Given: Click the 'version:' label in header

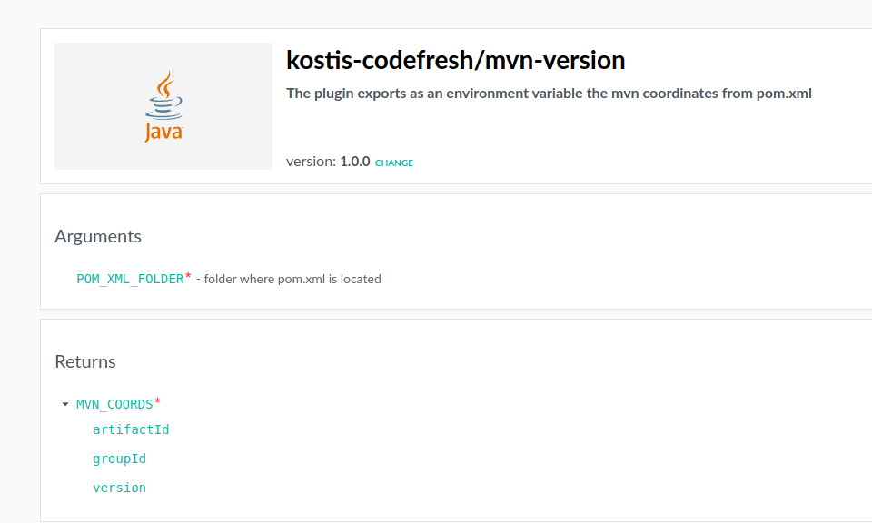Looking at the screenshot, I should (x=311, y=162).
